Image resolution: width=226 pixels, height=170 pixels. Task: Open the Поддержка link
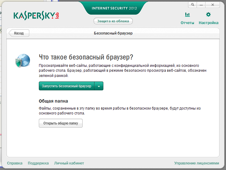pyautogui.click(x=38, y=163)
